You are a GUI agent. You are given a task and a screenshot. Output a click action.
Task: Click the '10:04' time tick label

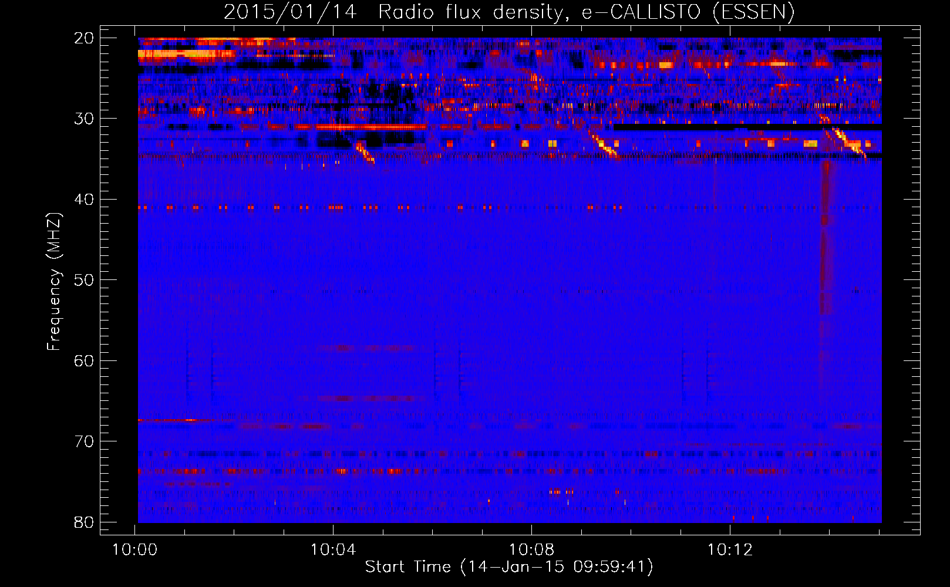point(333,550)
